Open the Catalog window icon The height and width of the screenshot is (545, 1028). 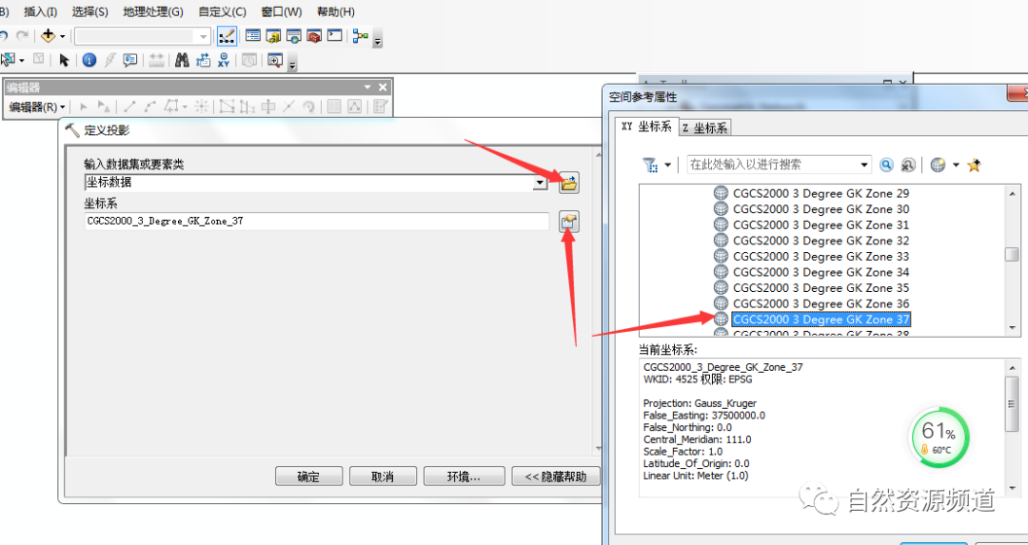(273, 35)
